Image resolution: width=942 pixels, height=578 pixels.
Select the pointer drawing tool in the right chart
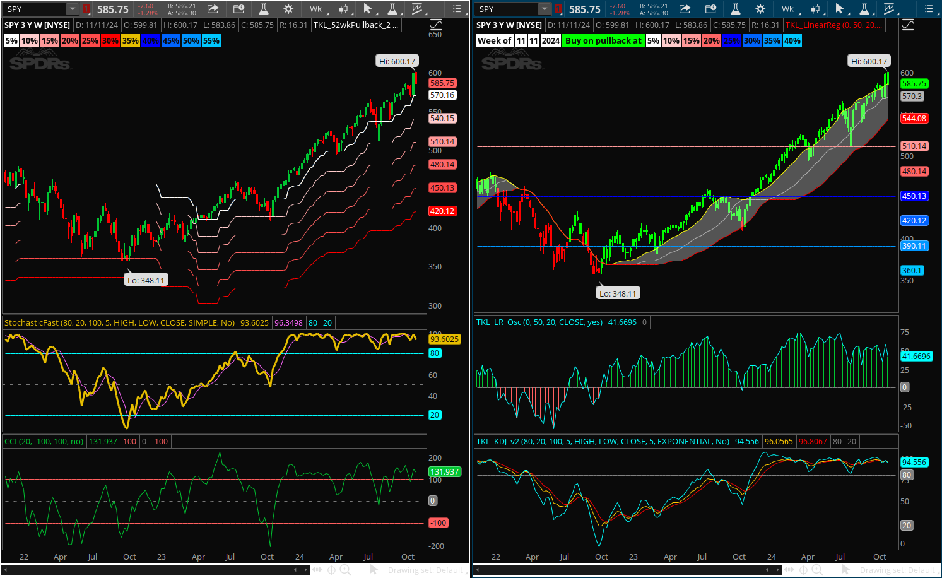pos(840,9)
